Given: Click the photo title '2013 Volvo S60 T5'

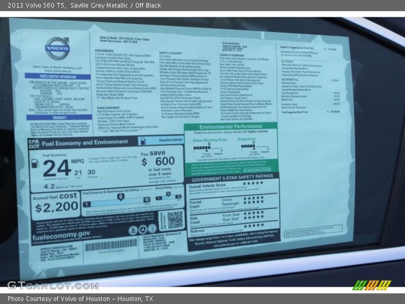Looking at the screenshot, I should coord(36,6).
